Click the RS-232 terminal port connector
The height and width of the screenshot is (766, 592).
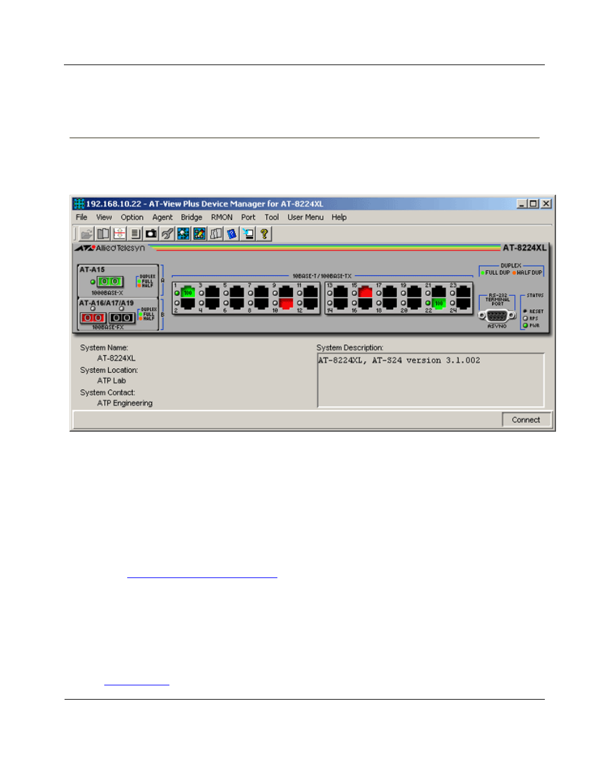pyautogui.click(x=497, y=315)
